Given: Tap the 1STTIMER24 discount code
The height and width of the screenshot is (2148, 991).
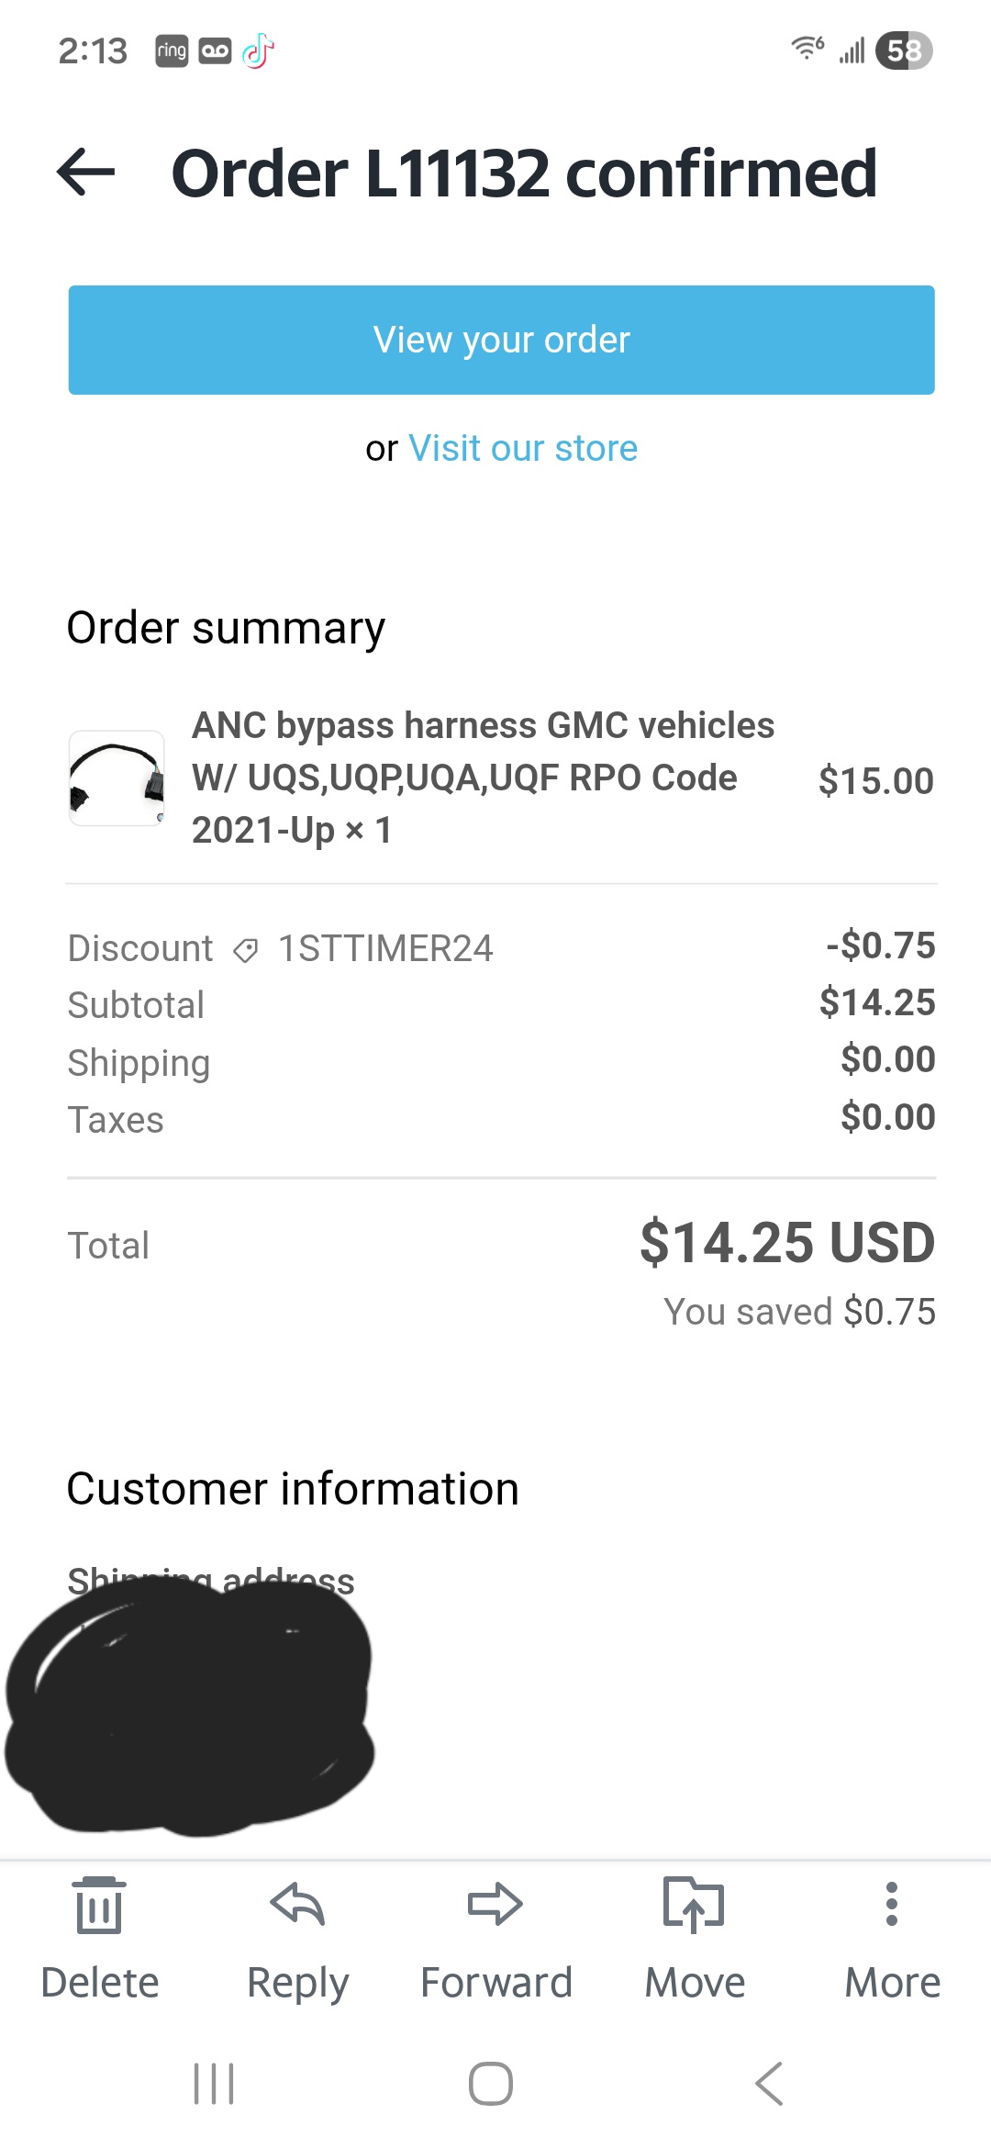Looking at the screenshot, I should 385,949.
